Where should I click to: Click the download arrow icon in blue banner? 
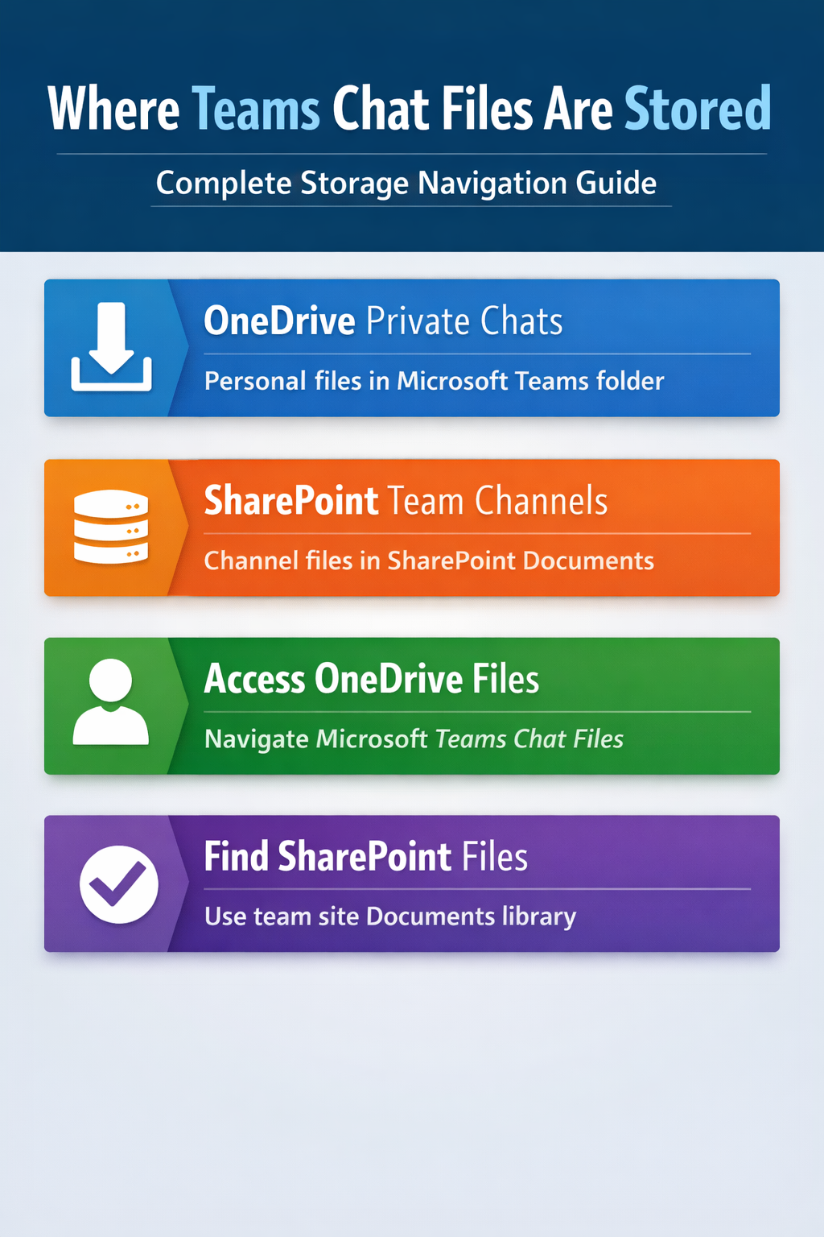111,347
